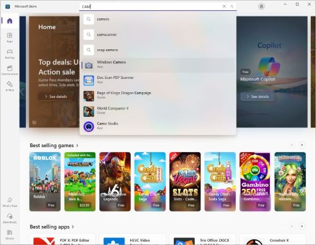Select the 'snap camera' search suggestion
The image size is (316, 245).
pos(158,50)
